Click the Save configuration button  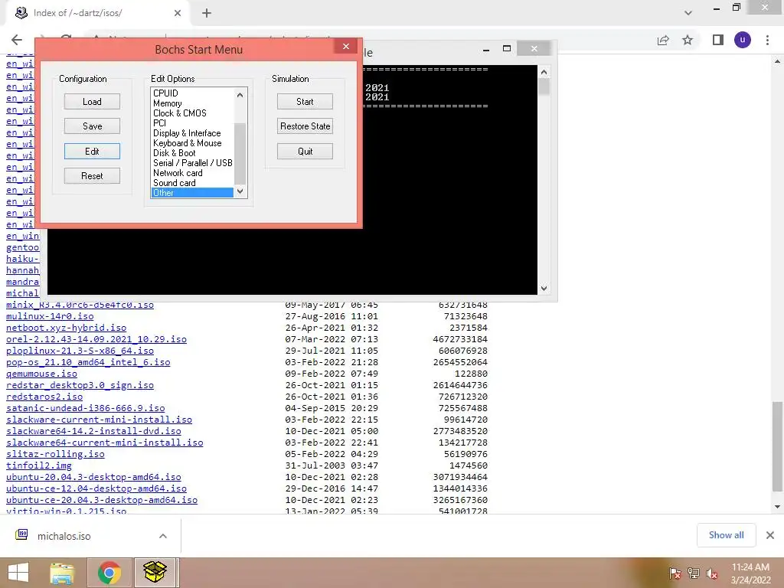click(92, 126)
